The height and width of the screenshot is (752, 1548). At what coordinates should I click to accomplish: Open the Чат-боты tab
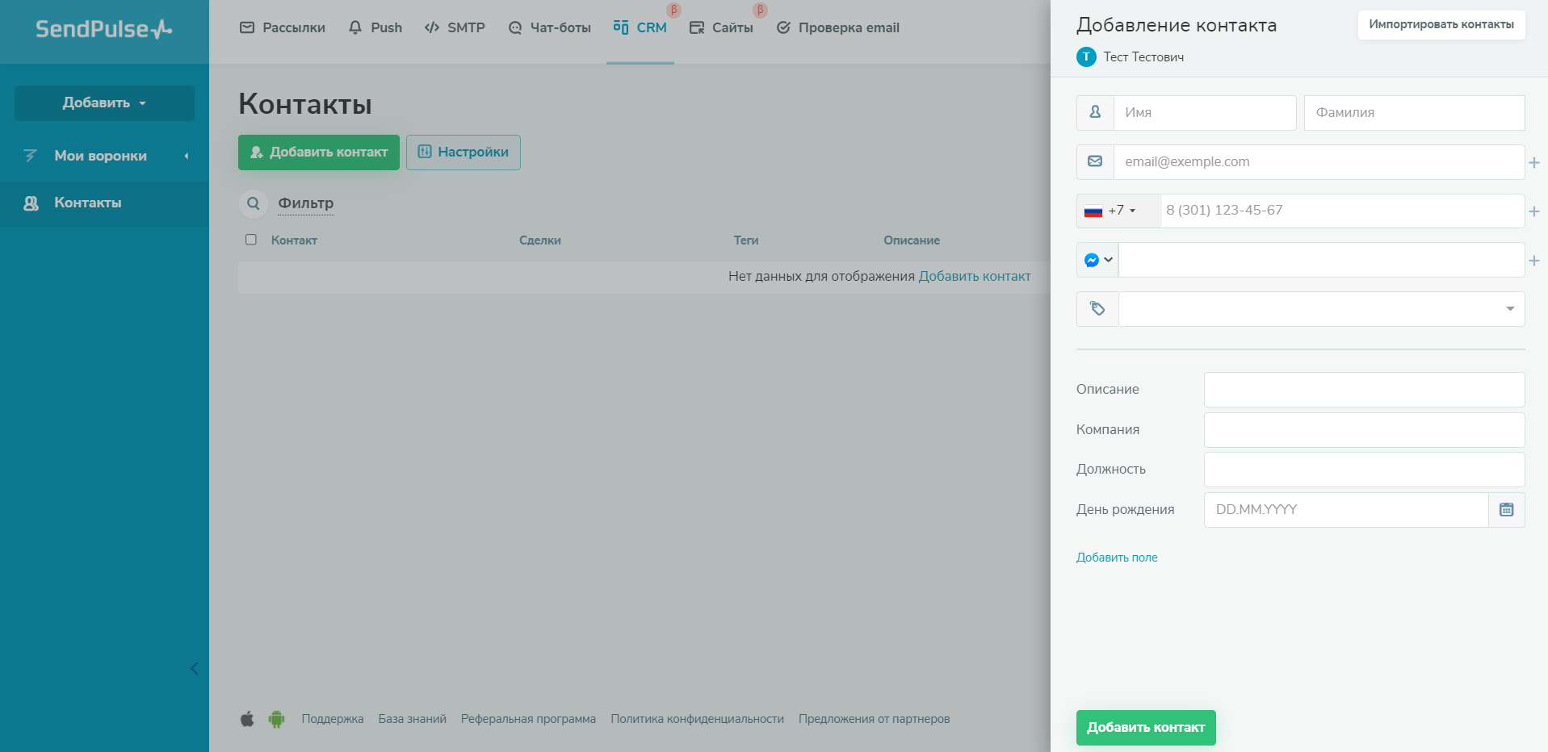549,27
